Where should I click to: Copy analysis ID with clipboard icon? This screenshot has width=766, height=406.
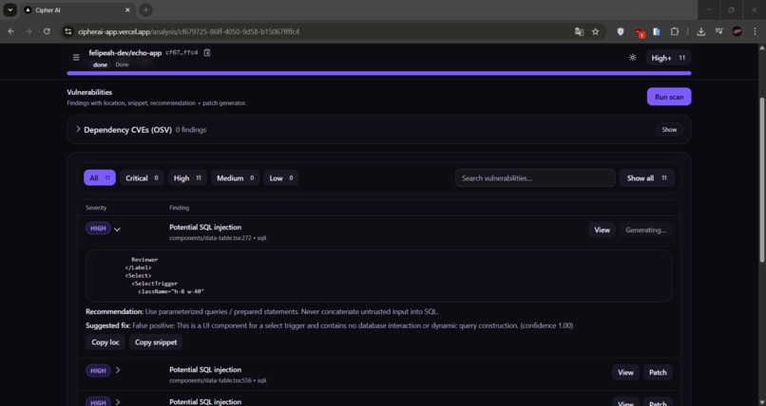click(x=207, y=52)
